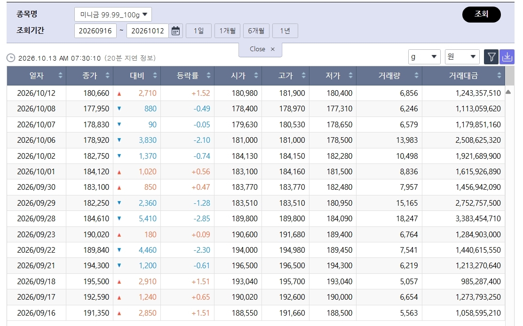The image size is (523, 326).
Task: Select date cell 2026/09/30
Action: [x=36, y=187]
